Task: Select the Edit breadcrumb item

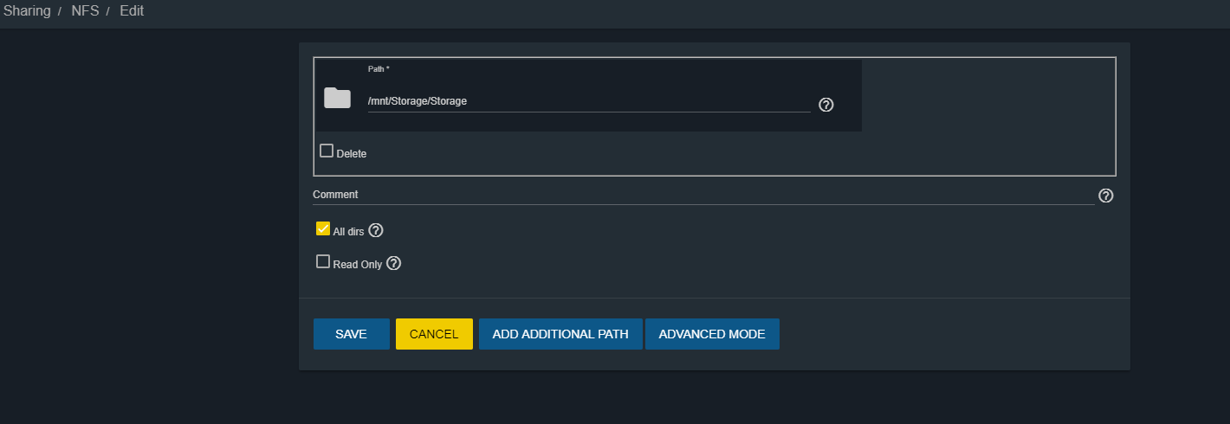Action: (x=132, y=11)
